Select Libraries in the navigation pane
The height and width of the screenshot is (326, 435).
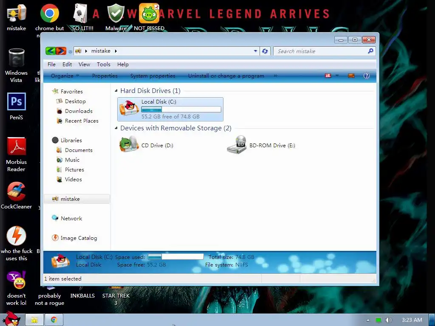pyautogui.click(x=67, y=140)
